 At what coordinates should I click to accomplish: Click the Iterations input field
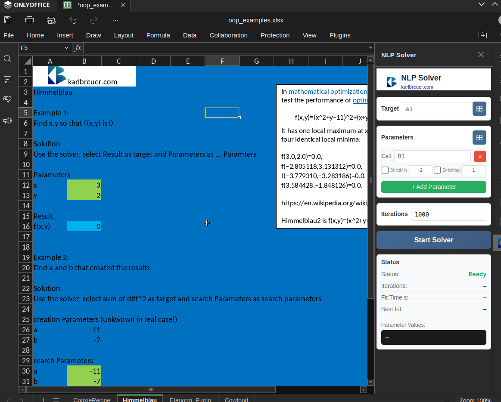[x=448, y=214]
